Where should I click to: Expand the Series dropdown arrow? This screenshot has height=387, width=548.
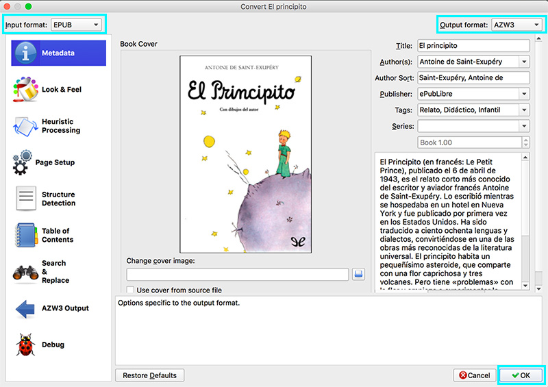pos(524,126)
